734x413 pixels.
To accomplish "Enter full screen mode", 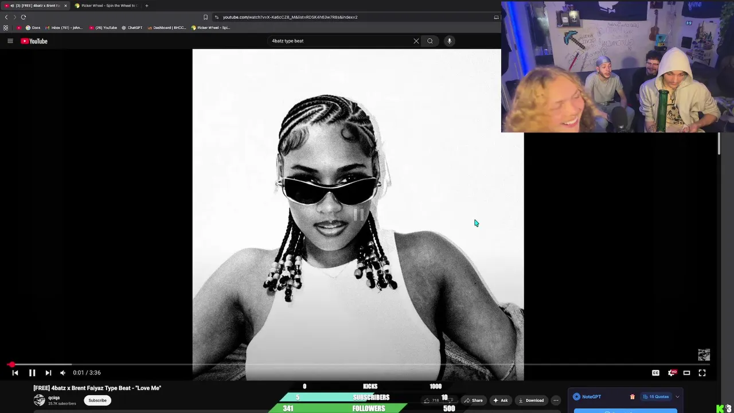I will pos(702,373).
